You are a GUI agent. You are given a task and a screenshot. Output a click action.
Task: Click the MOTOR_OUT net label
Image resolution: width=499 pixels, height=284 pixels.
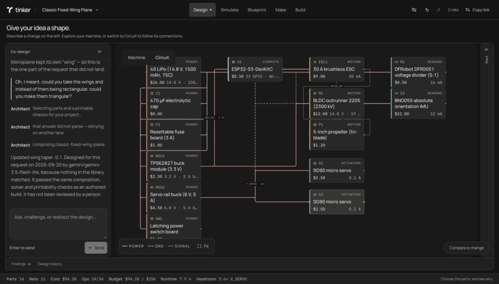[x=336, y=86]
